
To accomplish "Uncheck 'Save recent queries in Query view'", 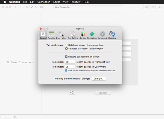I will [66, 70].
